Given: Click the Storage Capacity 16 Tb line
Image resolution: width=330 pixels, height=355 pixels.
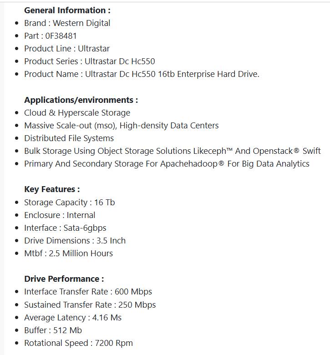Looking at the screenshot, I should pyautogui.click(x=69, y=202).
